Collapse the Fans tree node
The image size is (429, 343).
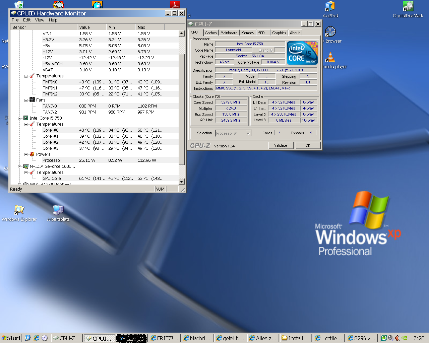[26, 100]
